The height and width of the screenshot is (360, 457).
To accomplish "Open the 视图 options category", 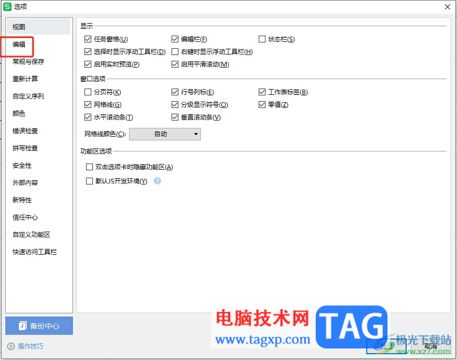I will coord(38,27).
